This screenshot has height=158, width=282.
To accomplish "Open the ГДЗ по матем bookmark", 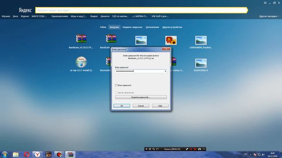I will (120, 16).
